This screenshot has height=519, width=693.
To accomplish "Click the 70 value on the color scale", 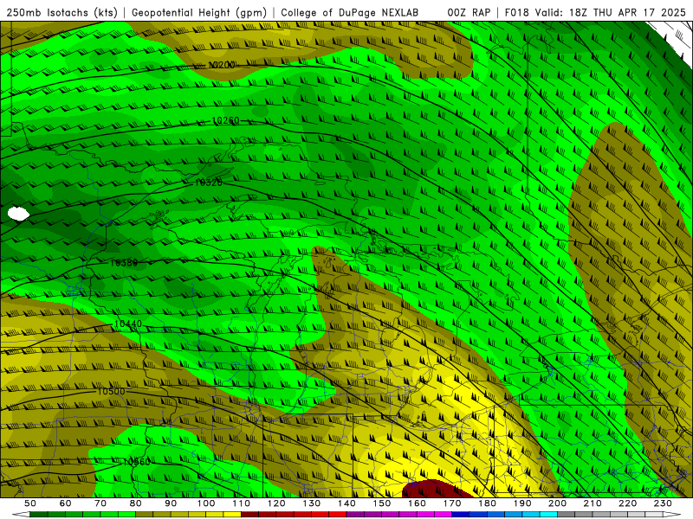I will coord(100,503).
